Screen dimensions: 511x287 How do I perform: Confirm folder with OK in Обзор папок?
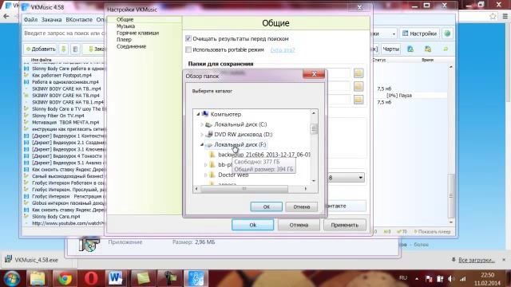click(266, 206)
